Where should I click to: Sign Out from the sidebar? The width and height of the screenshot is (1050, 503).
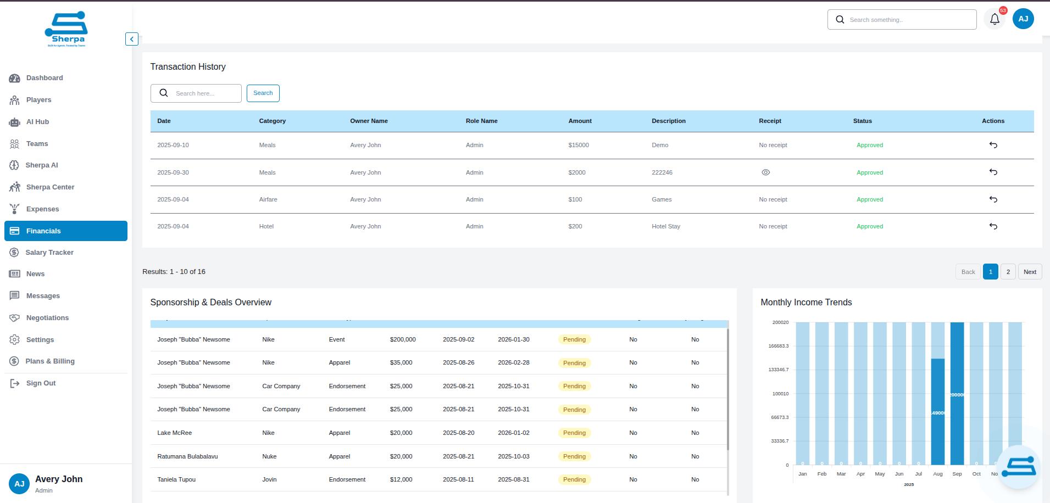tap(41, 383)
